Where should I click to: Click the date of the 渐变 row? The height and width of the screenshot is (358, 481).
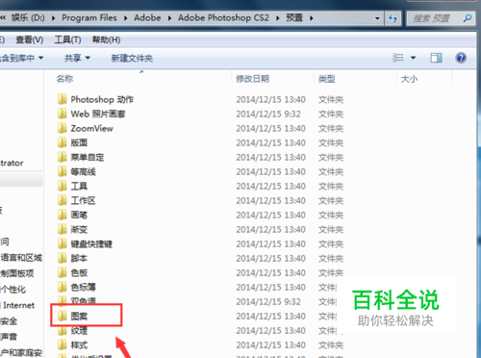click(270, 229)
